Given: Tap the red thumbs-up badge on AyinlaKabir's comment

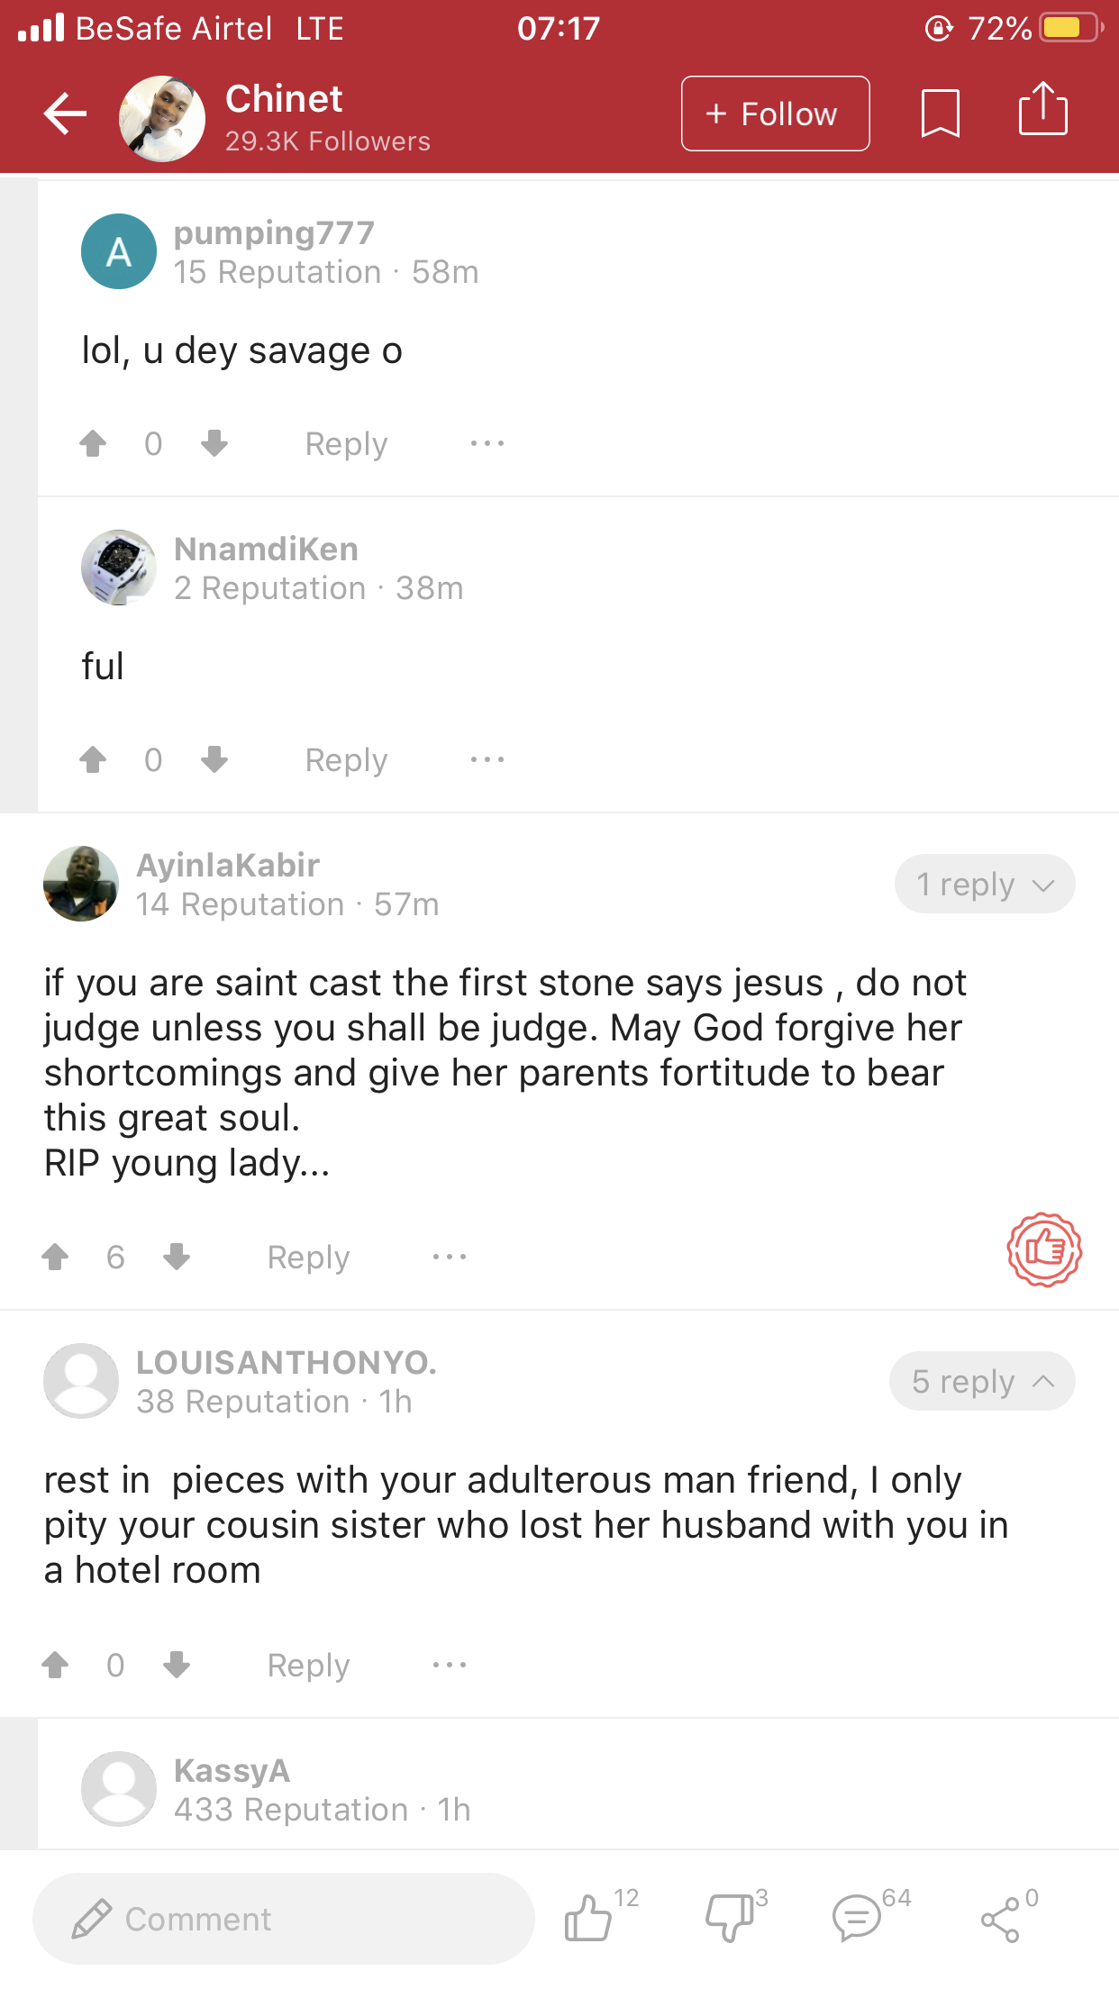Looking at the screenshot, I should coord(1044,1249).
